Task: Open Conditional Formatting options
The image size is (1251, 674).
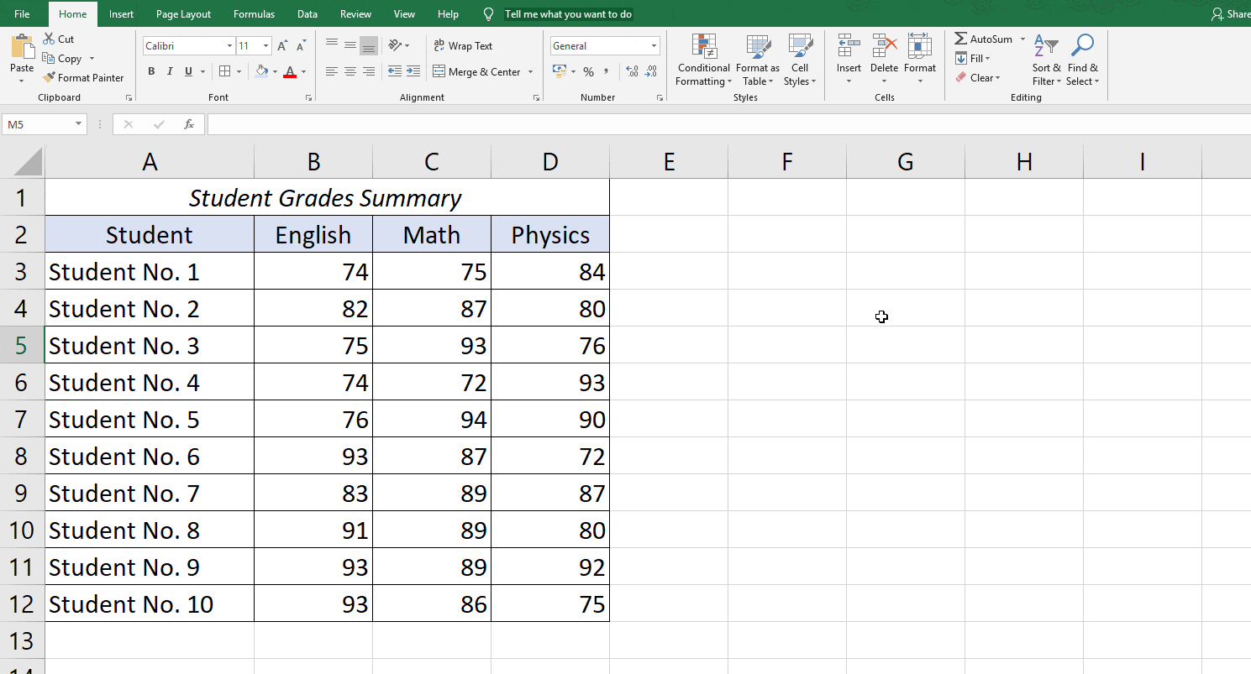Action: (703, 59)
